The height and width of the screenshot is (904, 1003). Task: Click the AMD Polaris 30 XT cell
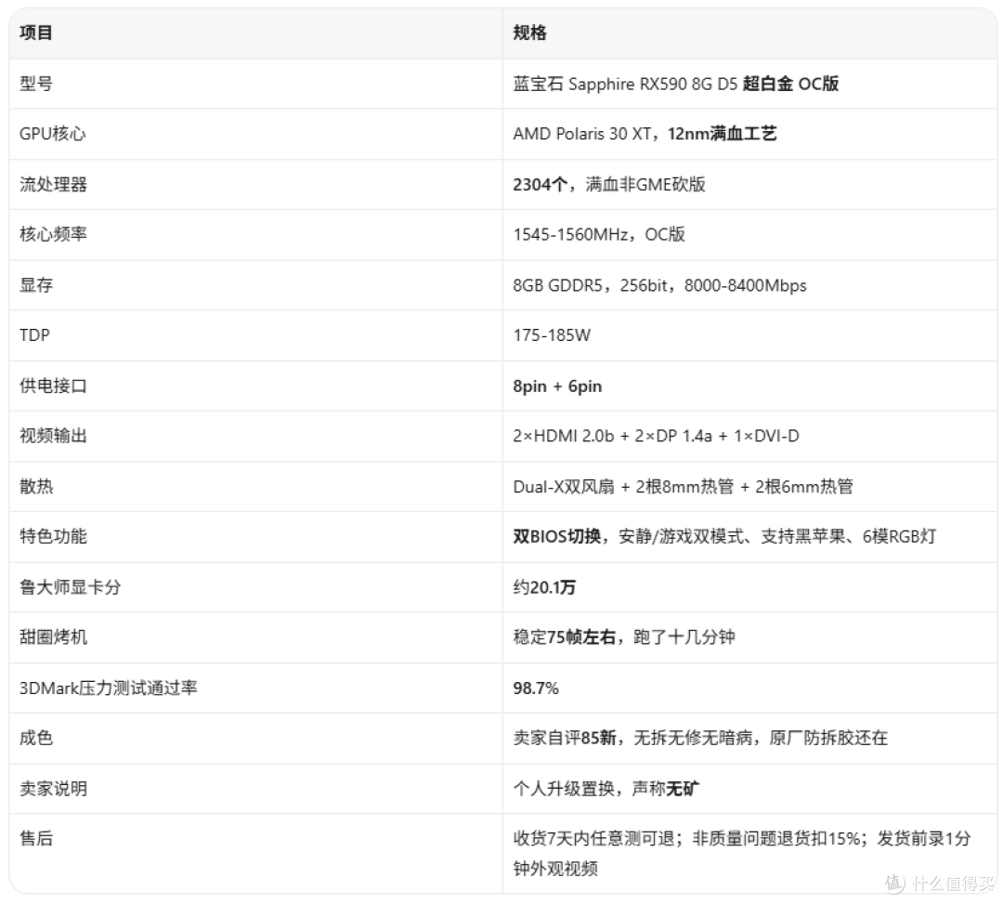(x=645, y=134)
